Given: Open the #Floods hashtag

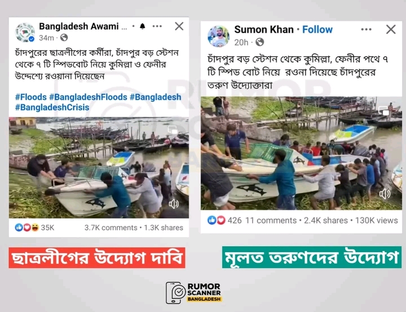Looking at the screenshot, I should (31, 97).
